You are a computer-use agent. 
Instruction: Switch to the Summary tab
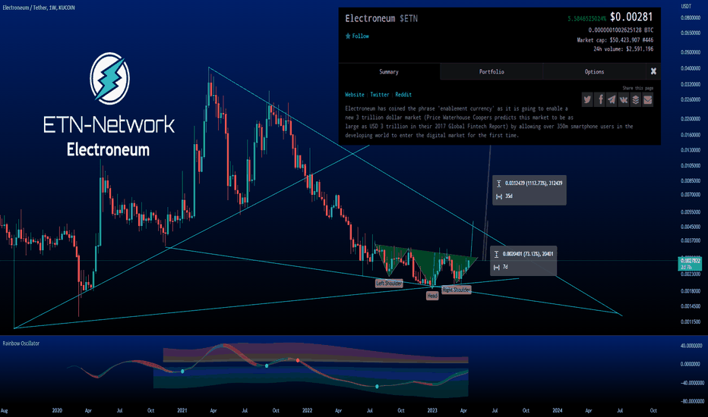[389, 72]
